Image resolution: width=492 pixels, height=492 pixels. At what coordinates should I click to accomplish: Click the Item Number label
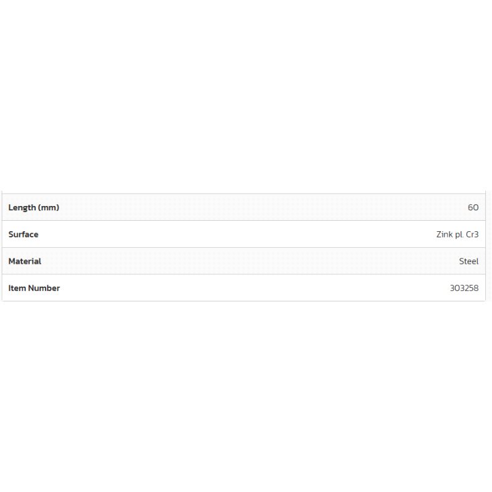(x=34, y=288)
